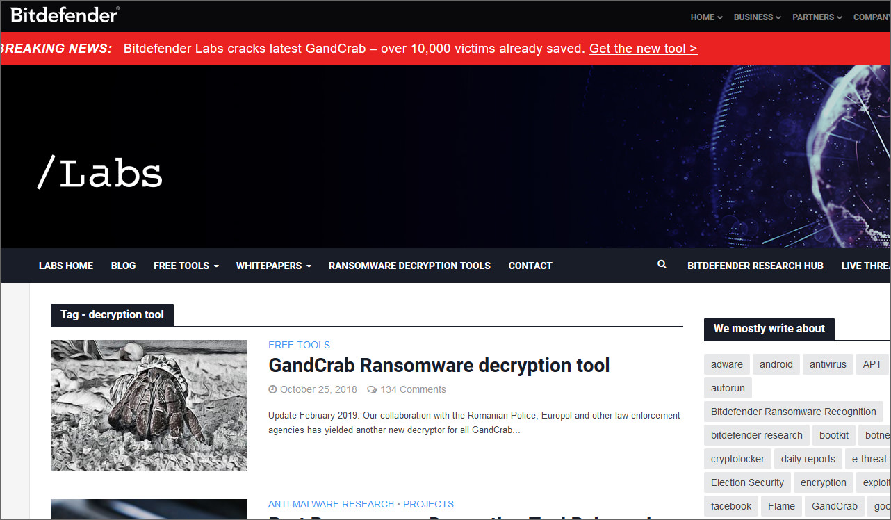The width and height of the screenshot is (891, 520).
Task: Click the 'We mostly write about' heading
Action: [769, 329]
